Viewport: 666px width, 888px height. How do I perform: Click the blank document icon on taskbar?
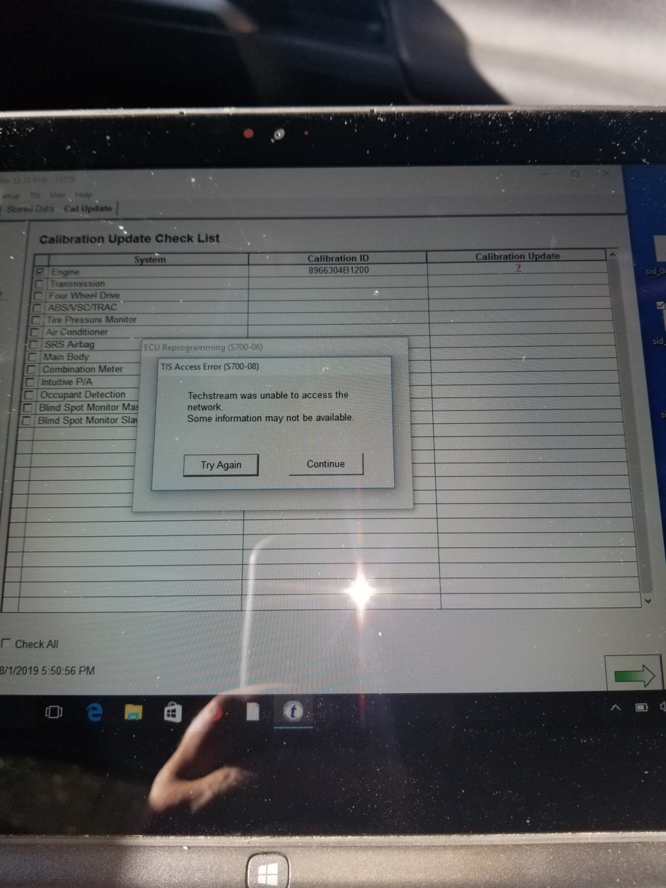point(253,712)
